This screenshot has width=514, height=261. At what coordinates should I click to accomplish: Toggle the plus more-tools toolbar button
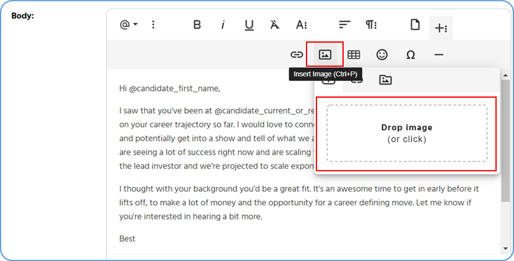441,28
